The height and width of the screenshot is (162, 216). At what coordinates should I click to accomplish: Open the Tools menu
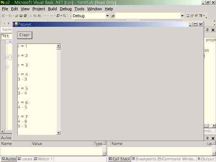coord(79,9)
